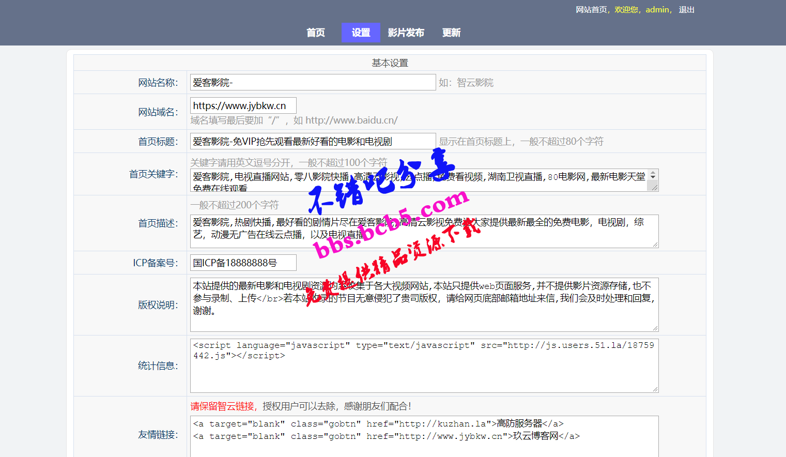The width and height of the screenshot is (786, 457).
Task: Edit the 版权说明 textarea
Action: (x=424, y=304)
